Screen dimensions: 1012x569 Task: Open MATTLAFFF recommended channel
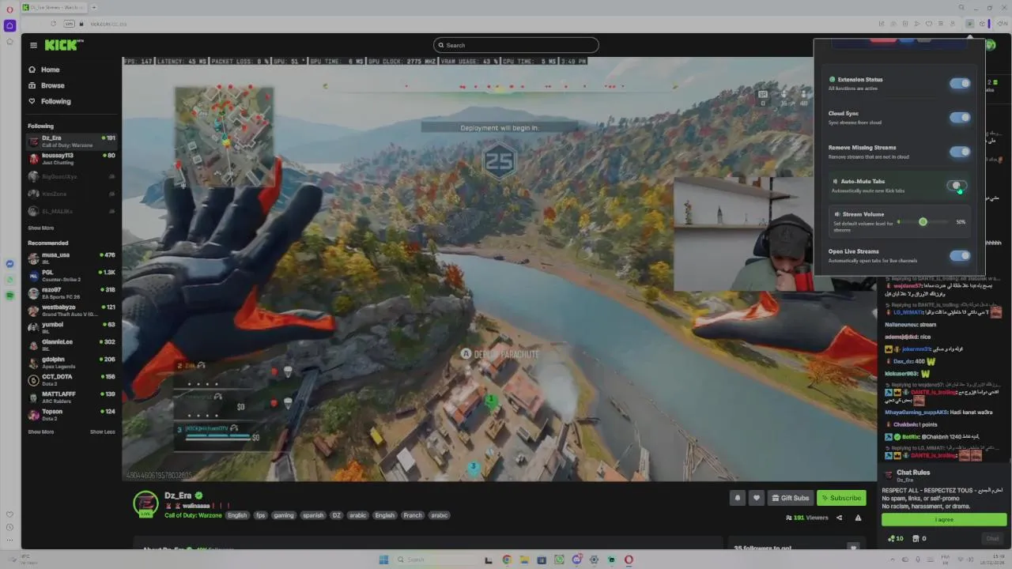coord(72,397)
